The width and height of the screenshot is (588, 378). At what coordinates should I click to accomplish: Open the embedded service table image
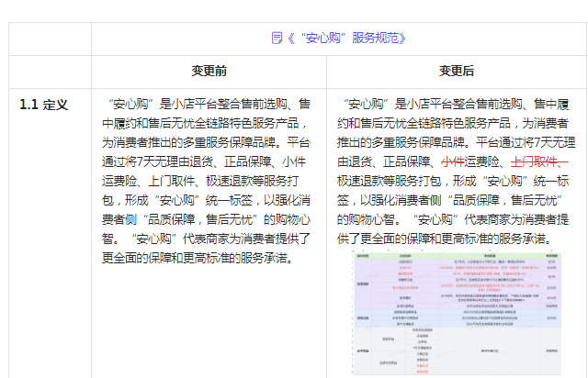tap(457, 312)
